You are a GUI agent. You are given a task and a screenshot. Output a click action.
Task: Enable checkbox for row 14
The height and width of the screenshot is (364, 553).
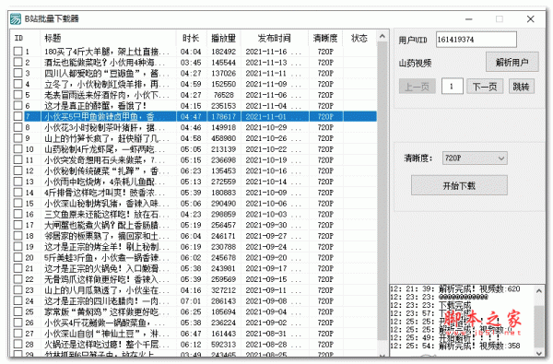tap(18, 193)
